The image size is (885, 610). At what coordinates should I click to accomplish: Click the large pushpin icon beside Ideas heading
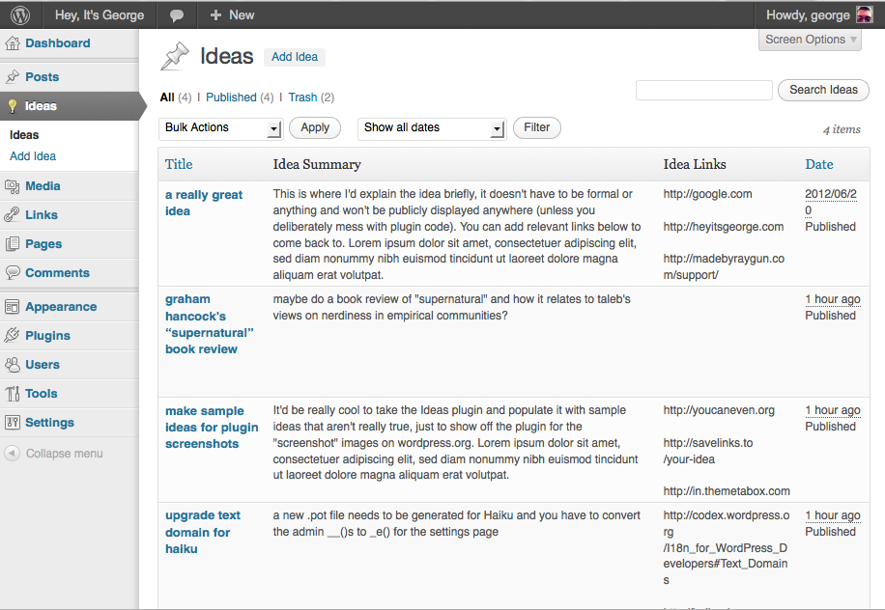point(175,56)
